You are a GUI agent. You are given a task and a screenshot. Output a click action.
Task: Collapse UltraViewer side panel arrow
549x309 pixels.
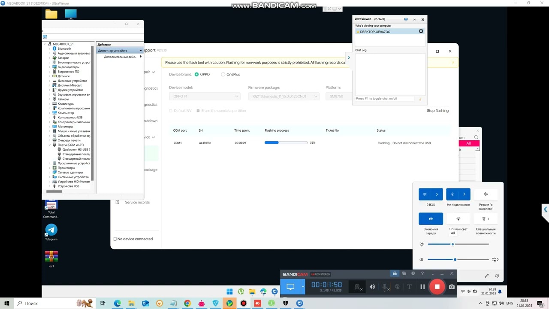(x=349, y=58)
